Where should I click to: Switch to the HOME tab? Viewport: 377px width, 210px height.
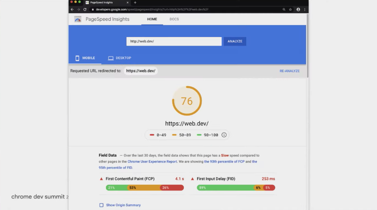pos(152,19)
